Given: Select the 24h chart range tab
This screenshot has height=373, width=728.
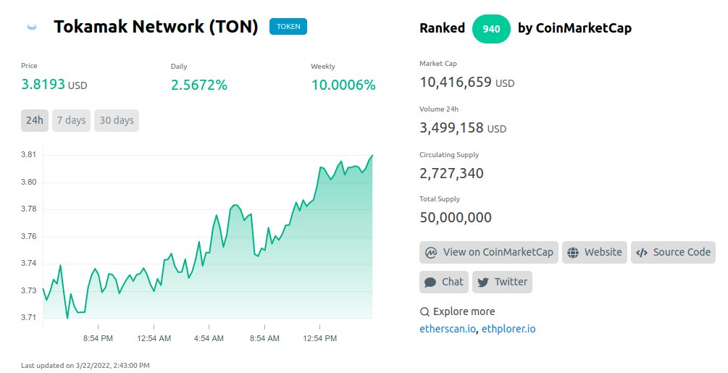Looking at the screenshot, I should point(35,120).
